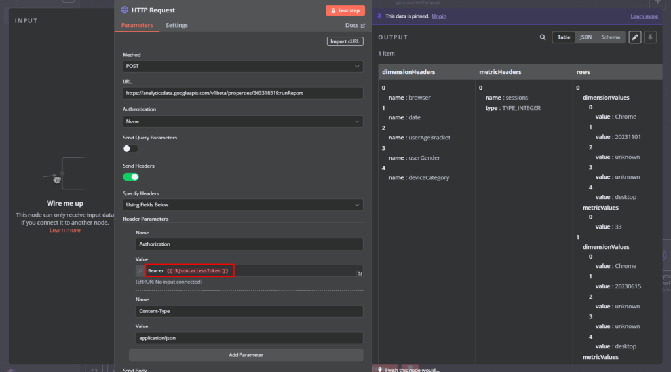Open the Authentication dropdown set to None
671x372 pixels.
[x=242, y=121]
